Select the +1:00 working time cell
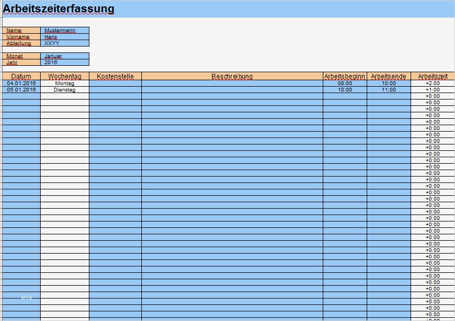455x321 pixels. (433, 89)
